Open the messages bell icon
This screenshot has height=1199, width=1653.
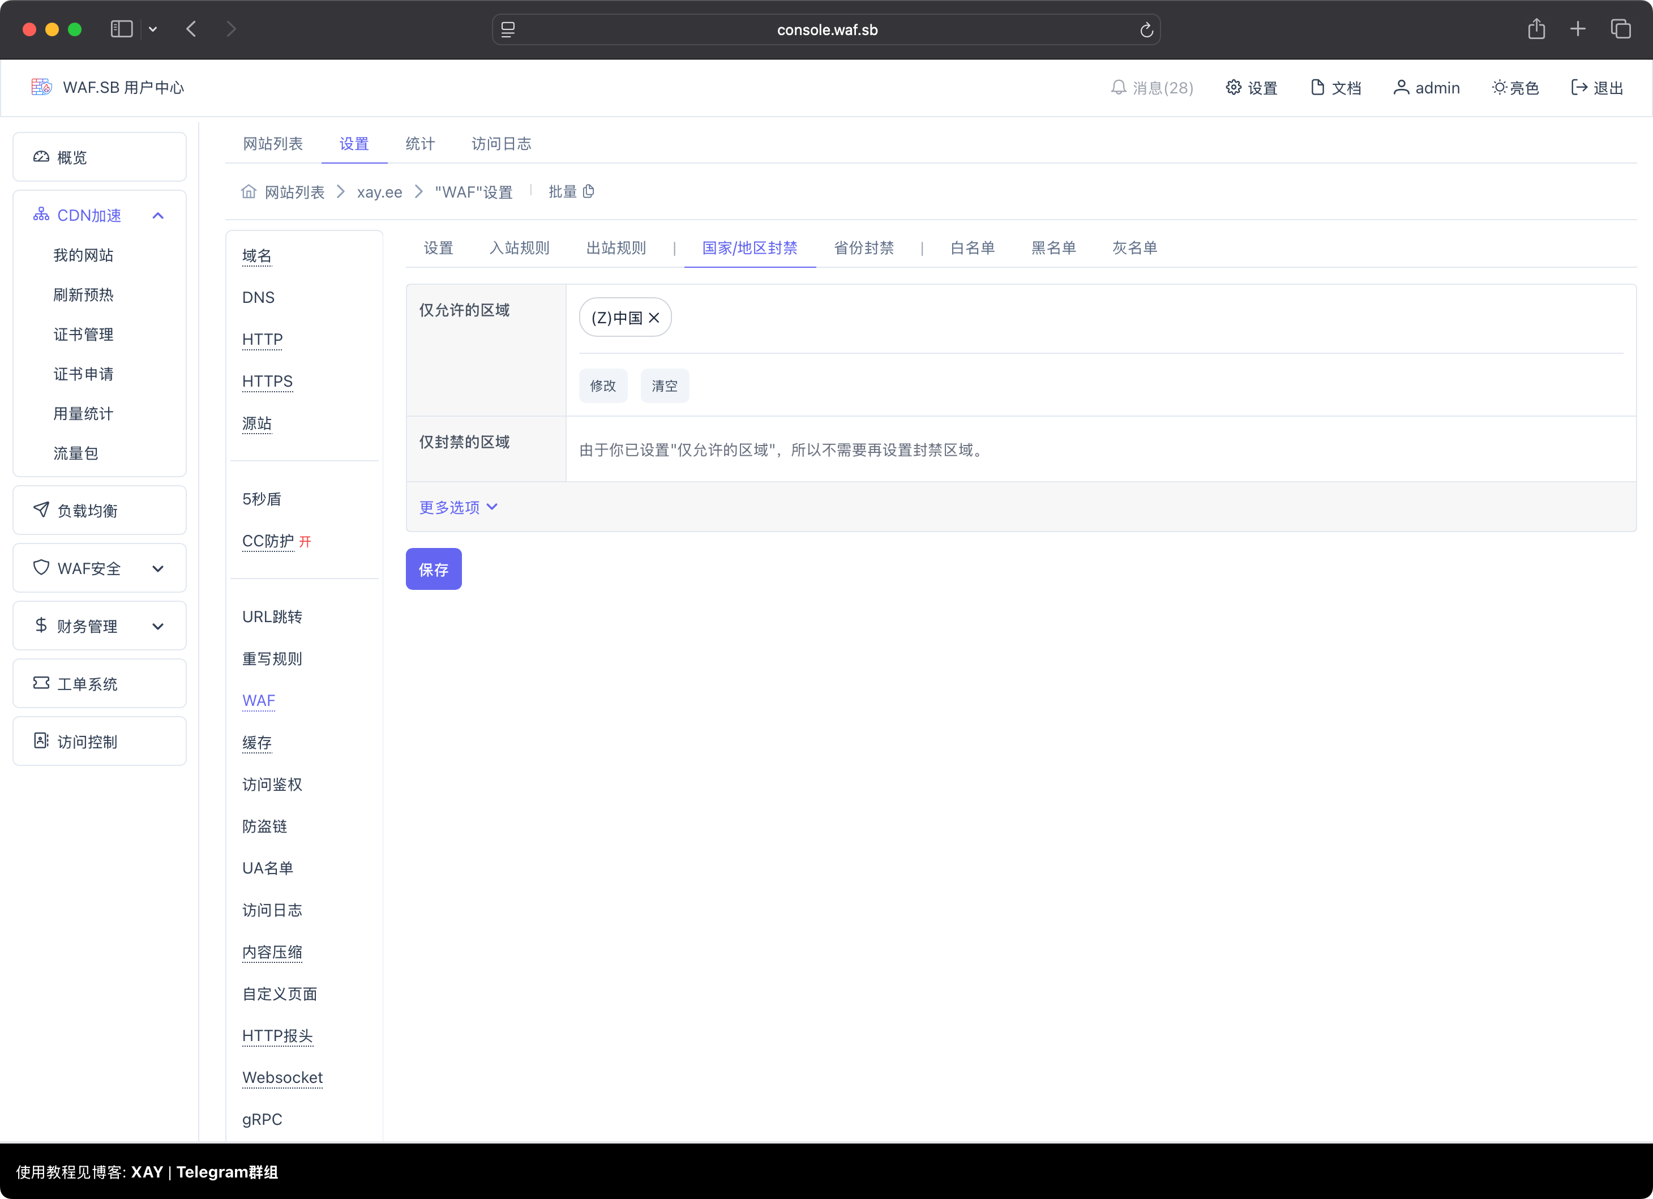[x=1118, y=88]
